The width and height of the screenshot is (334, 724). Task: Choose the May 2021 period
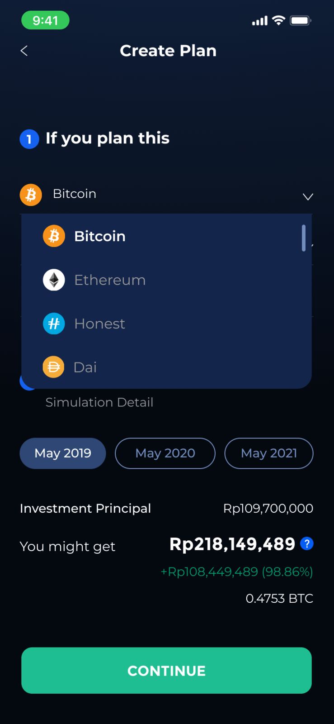click(269, 453)
